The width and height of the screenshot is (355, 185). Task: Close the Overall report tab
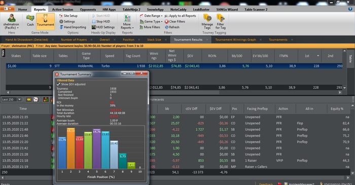click(115, 40)
